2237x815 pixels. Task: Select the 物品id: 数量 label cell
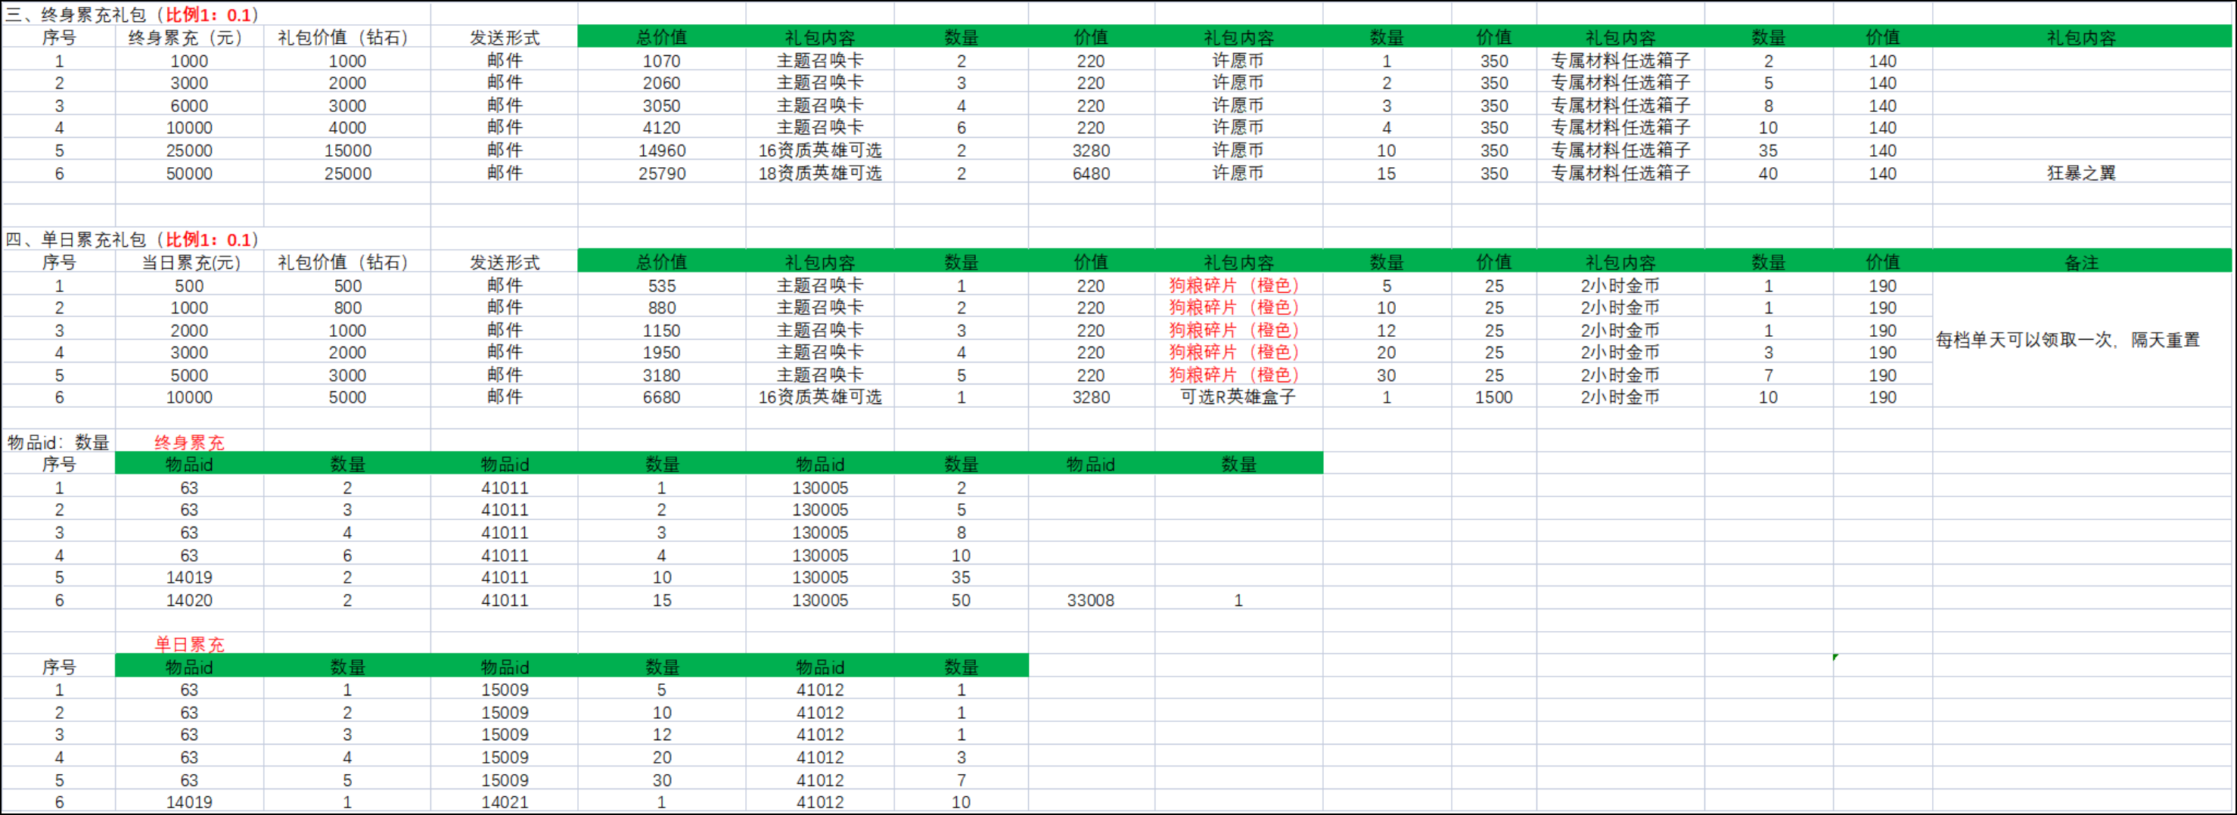tap(58, 442)
